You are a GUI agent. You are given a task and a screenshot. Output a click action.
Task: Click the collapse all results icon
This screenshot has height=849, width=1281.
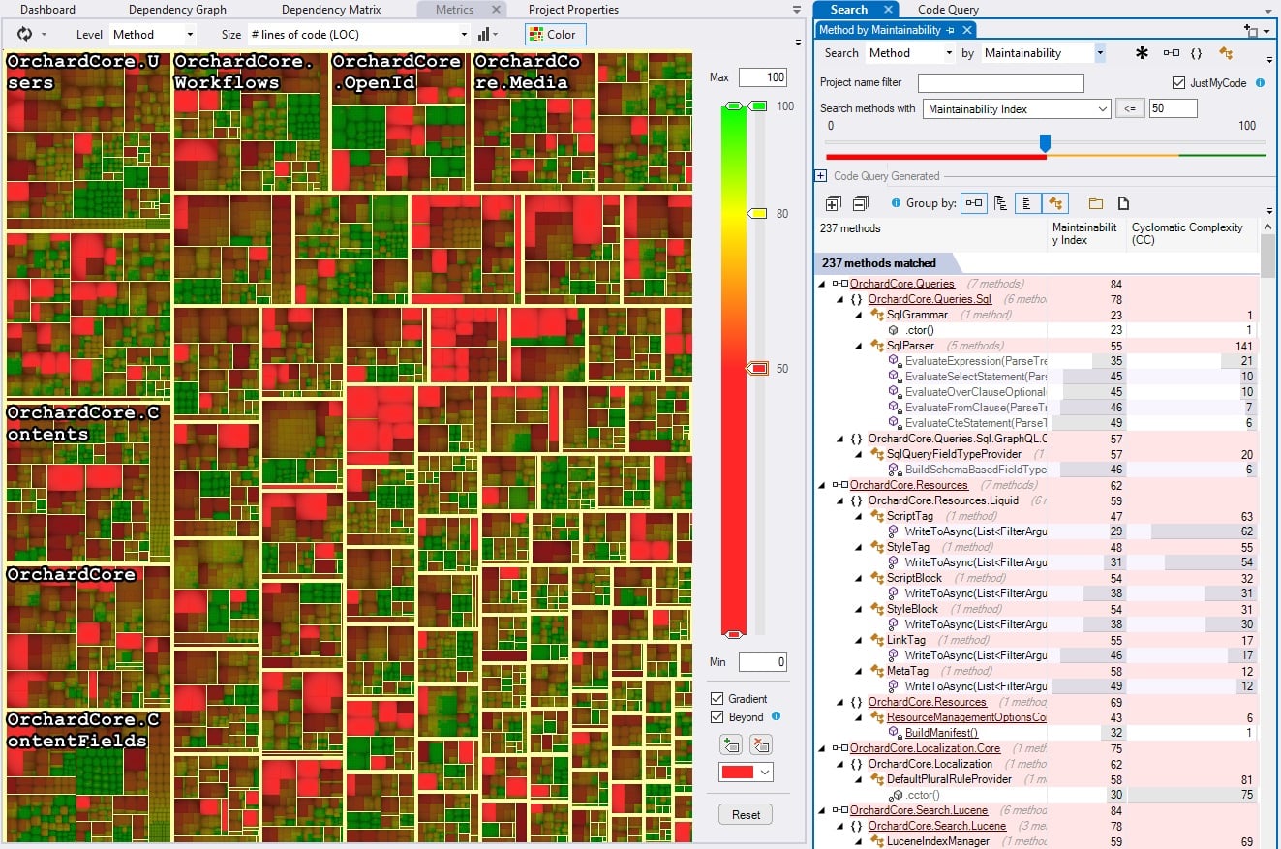(860, 203)
